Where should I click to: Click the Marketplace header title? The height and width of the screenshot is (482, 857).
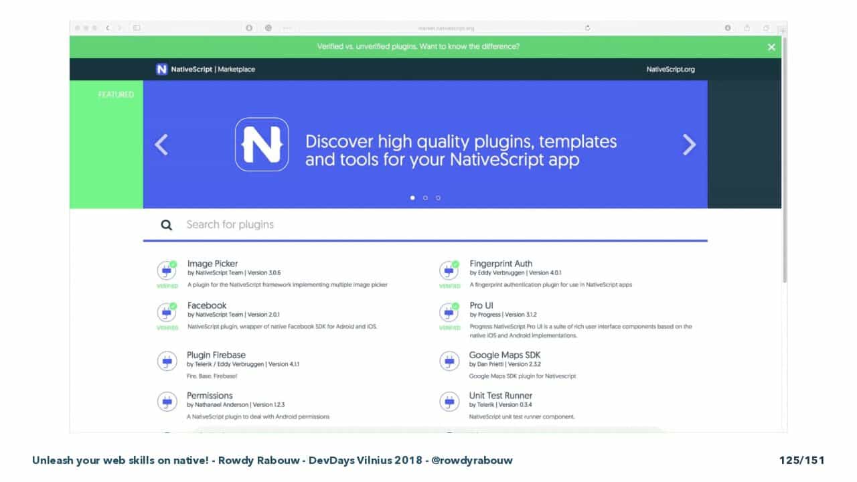[x=236, y=69]
